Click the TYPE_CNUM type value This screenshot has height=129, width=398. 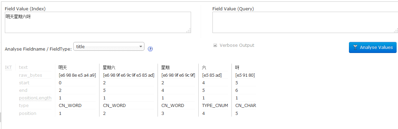tap(215, 106)
